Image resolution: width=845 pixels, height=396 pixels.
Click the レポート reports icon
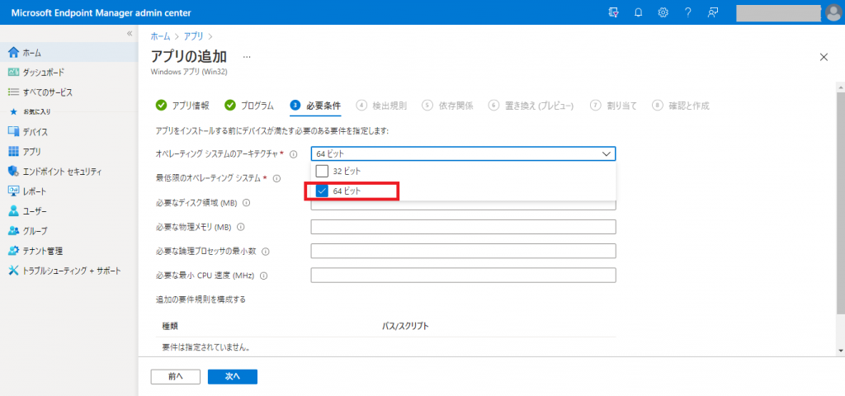(x=14, y=191)
